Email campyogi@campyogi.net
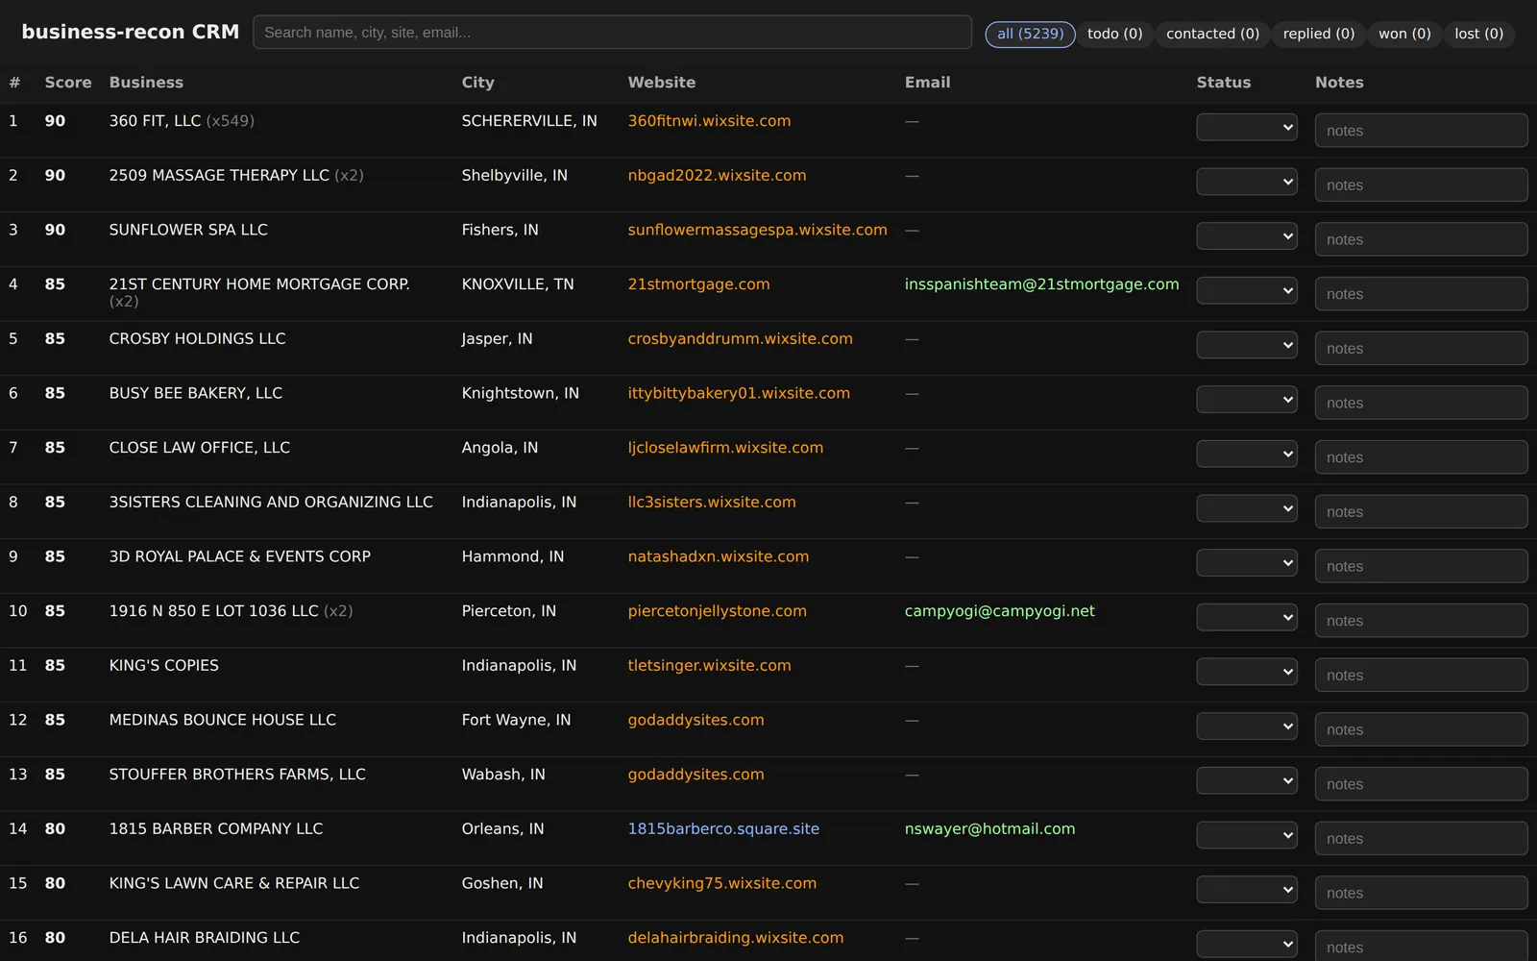Screen dimensions: 1537x961 coord(999,611)
